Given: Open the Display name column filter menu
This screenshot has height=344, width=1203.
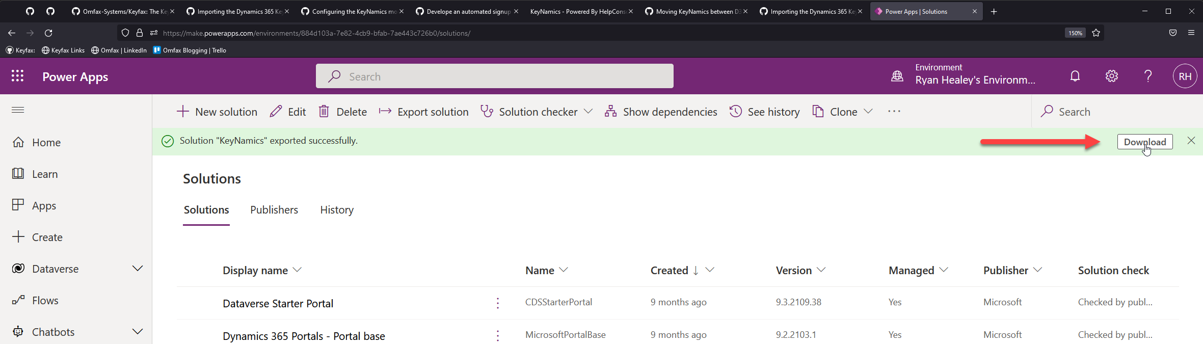Looking at the screenshot, I should pyautogui.click(x=298, y=270).
